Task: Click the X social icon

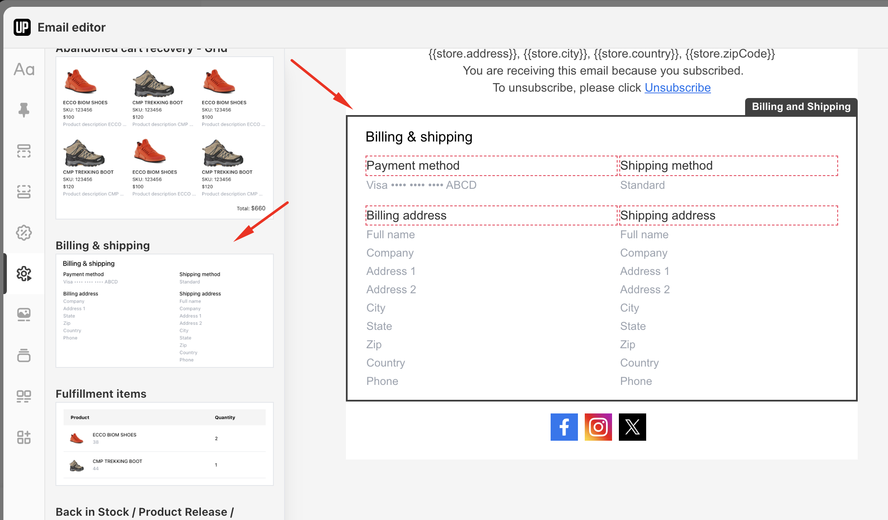Action: tap(632, 427)
